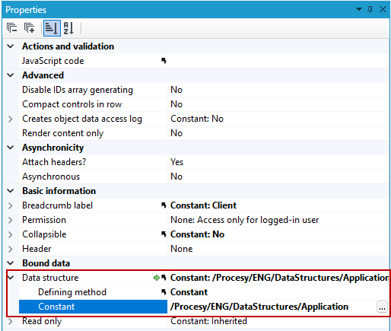Viewport: 391px width, 331px height.
Task: Click the Read only value Constant: Inherited
Action: (208, 321)
